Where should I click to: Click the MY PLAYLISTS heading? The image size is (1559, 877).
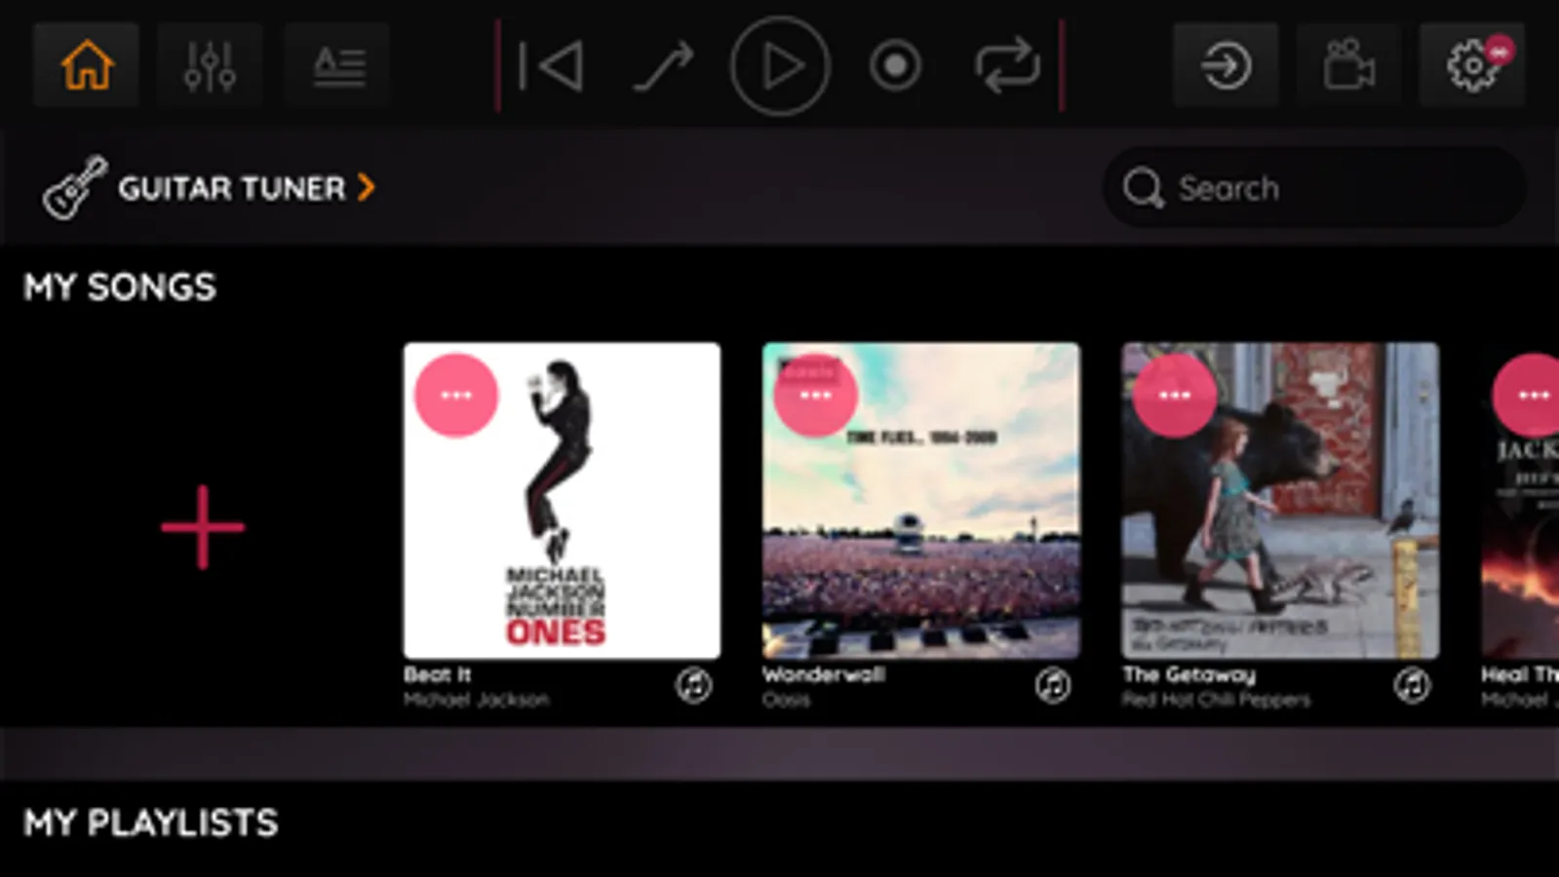pos(151,823)
